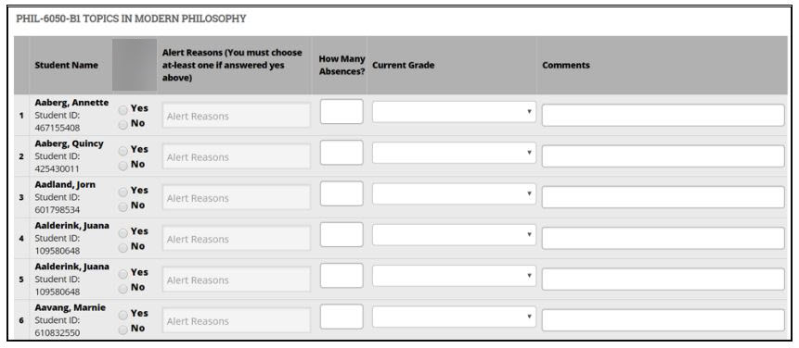Open Alert Reasons field for Jorn Aadland

coord(237,197)
